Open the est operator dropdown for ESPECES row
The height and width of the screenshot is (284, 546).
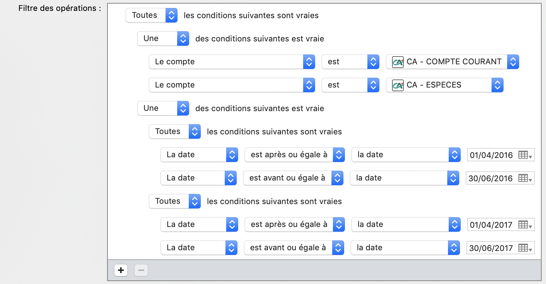pyautogui.click(x=350, y=85)
